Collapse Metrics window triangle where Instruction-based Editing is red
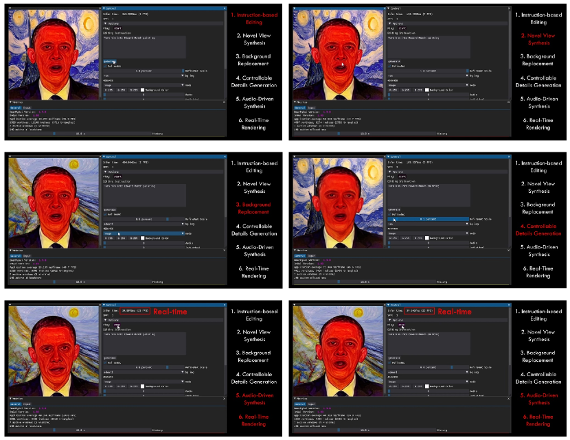The height and width of the screenshot is (440, 570). click(10, 102)
